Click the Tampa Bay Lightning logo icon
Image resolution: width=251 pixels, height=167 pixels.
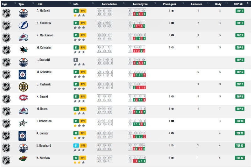[x=23, y=25]
